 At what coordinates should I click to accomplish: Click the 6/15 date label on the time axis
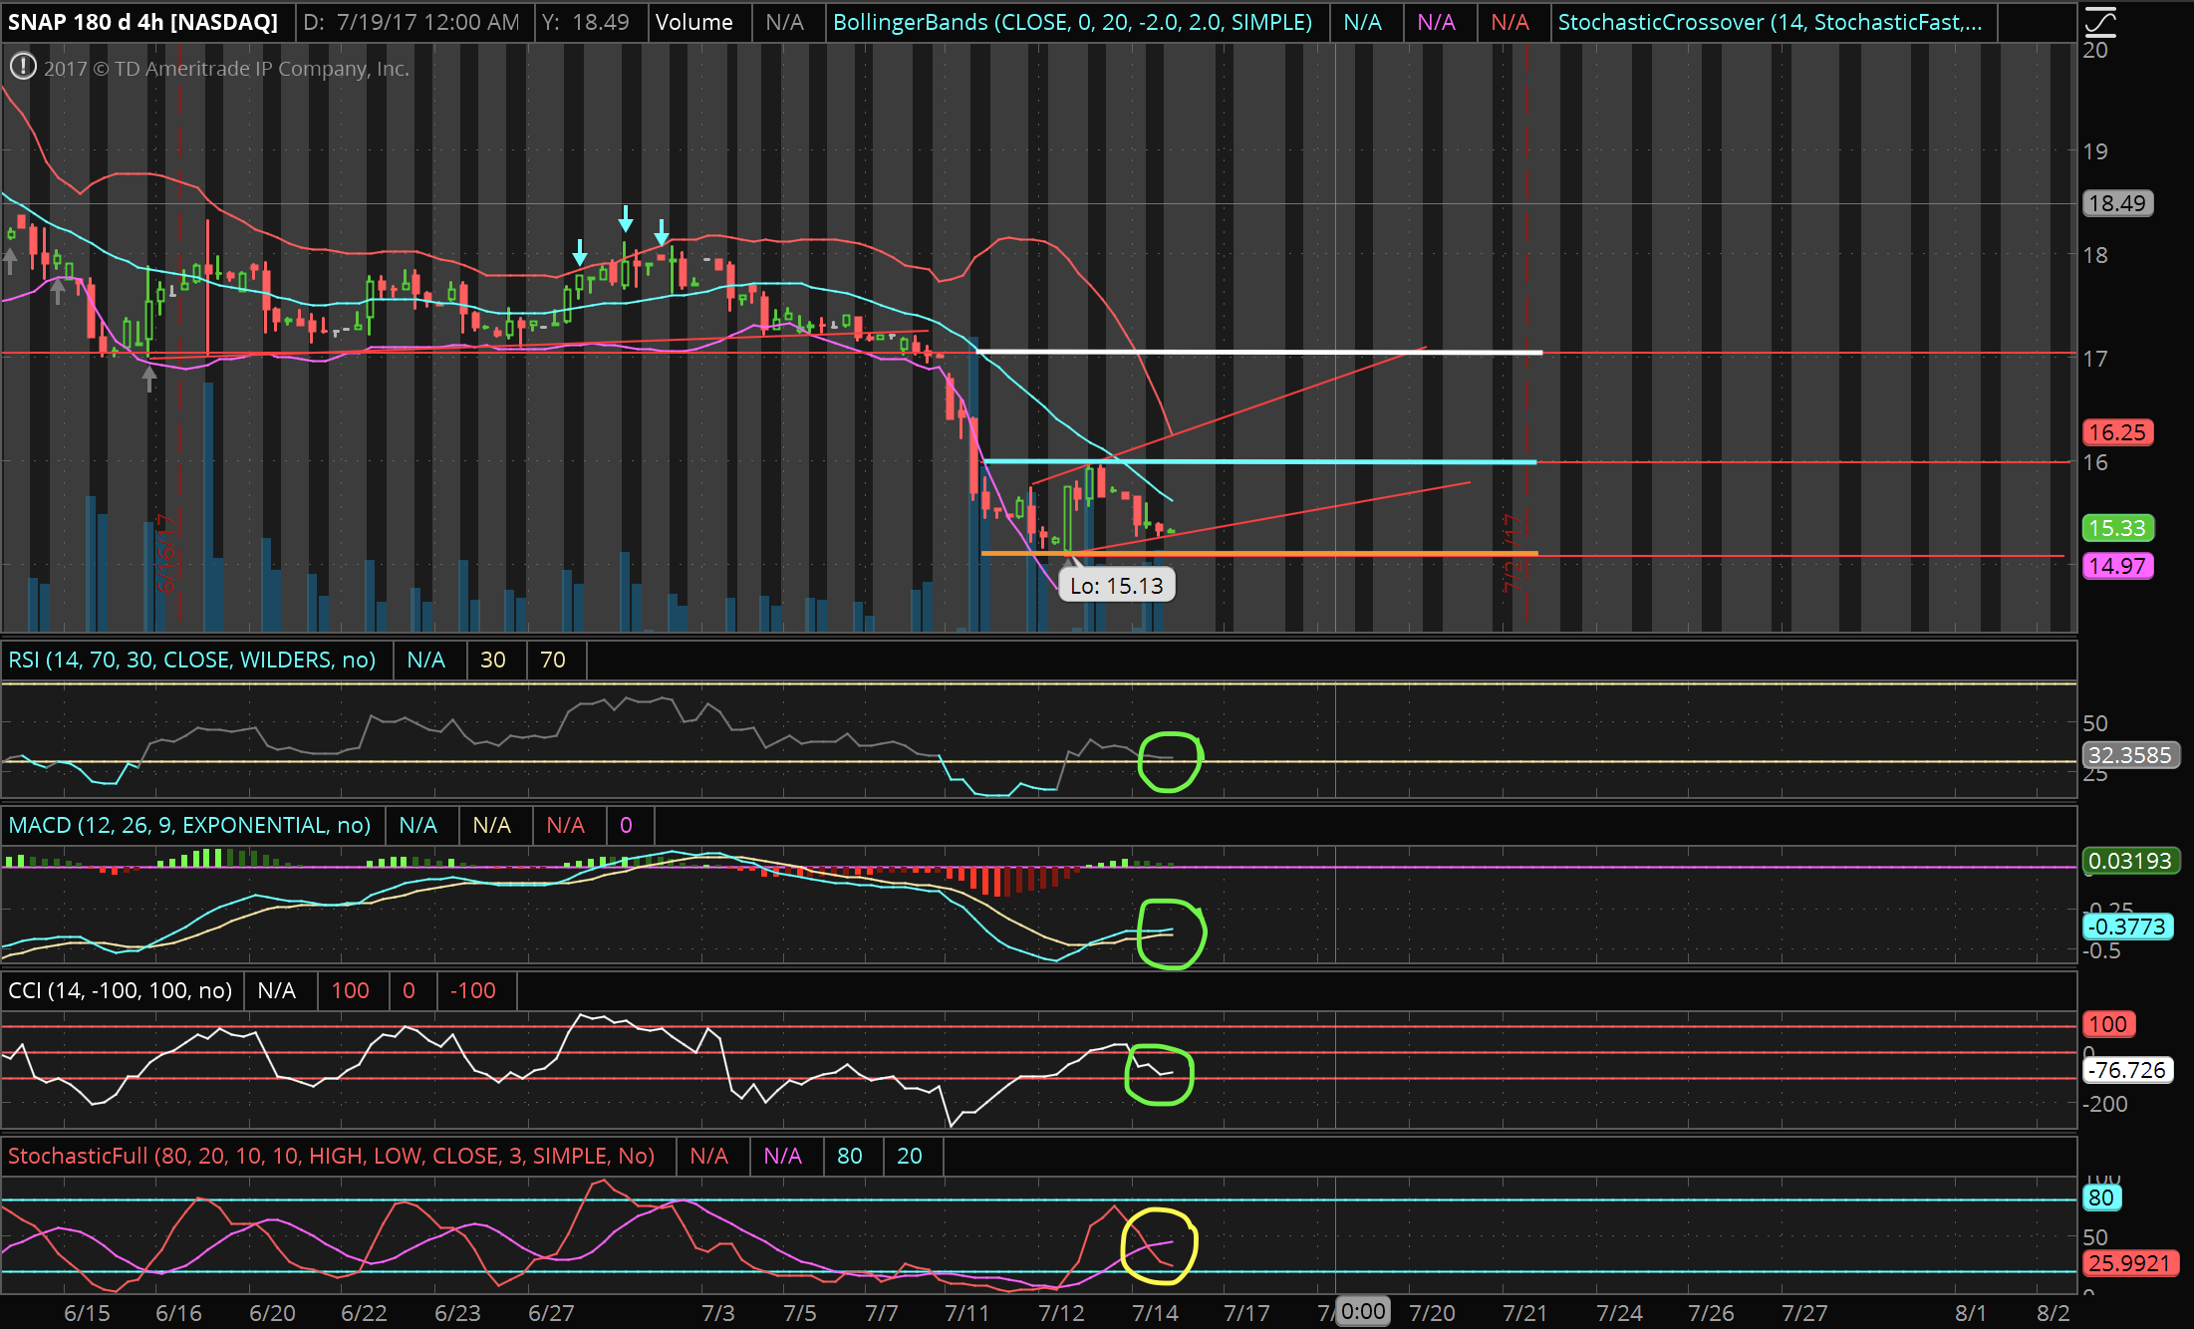(x=87, y=1313)
